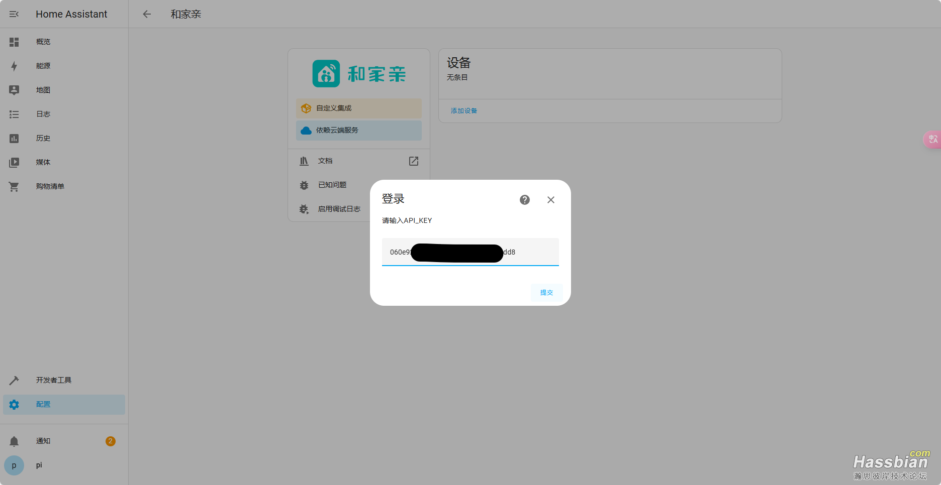Select 配置 in the sidebar
941x485 pixels.
[x=64, y=405]
